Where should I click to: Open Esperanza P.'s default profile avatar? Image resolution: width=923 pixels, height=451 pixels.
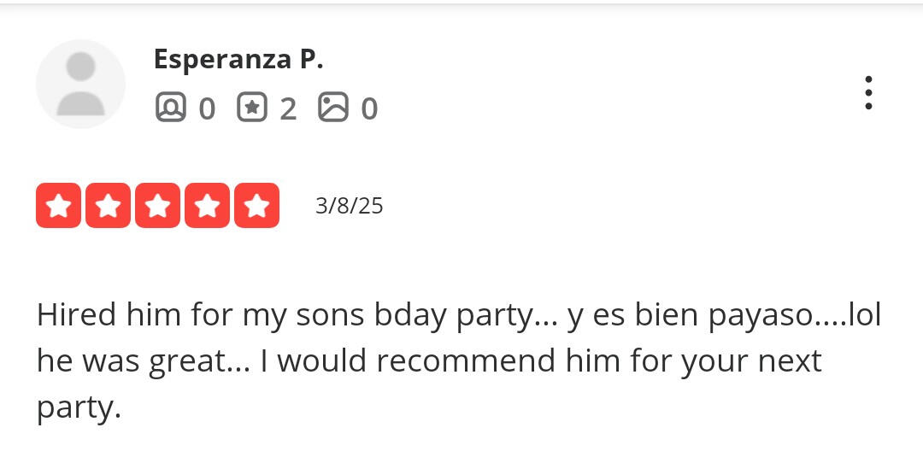tap(80, 84)
